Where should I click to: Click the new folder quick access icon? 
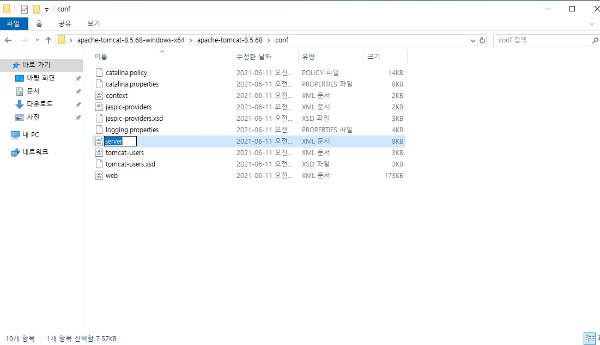pyautogui.click(x=37, y=9)
